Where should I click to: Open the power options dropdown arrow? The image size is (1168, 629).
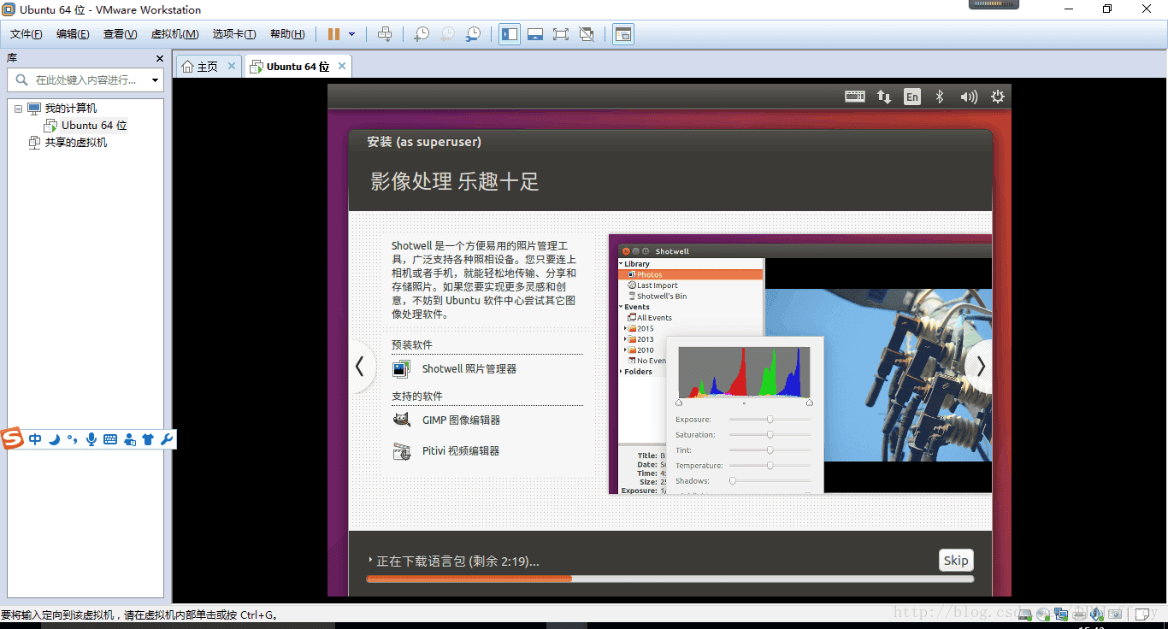(351, 34)
